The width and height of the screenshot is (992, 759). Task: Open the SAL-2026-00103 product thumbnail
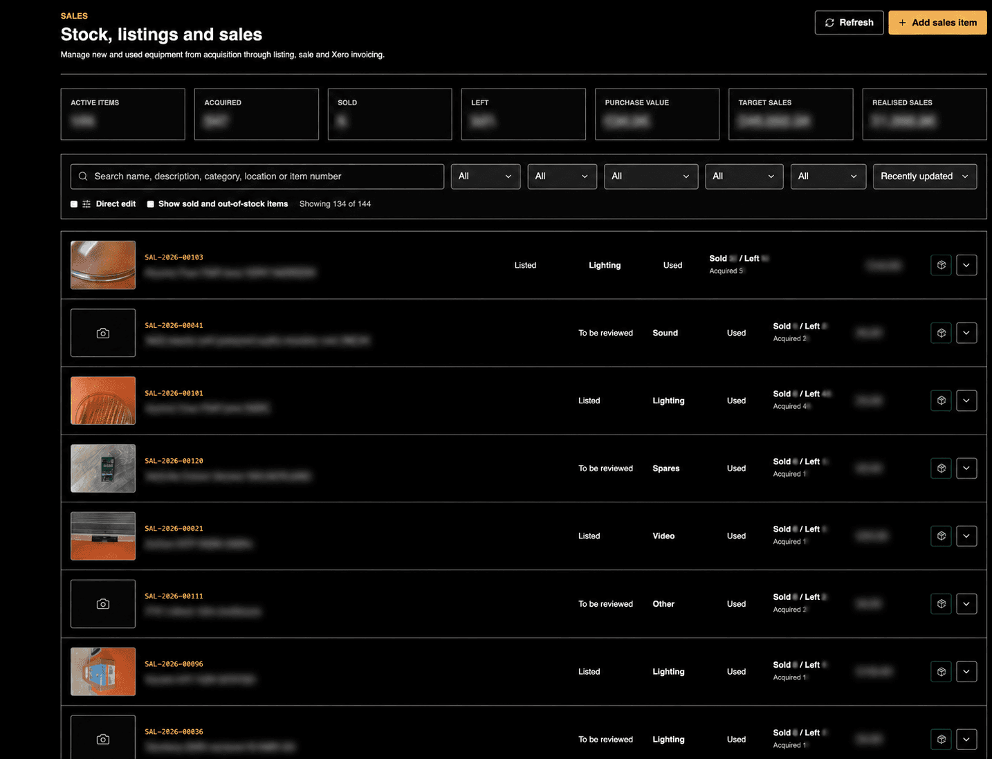pos(103,265)
